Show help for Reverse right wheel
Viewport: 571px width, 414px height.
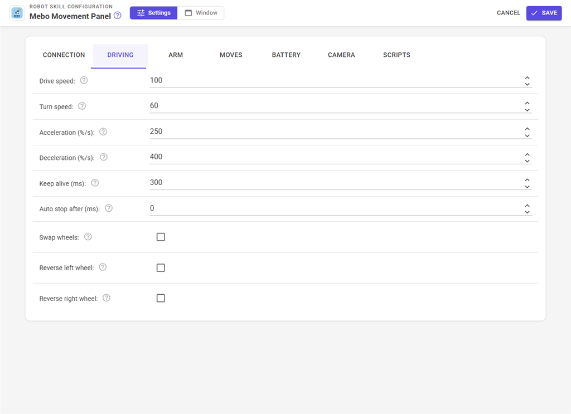click(x=107, y=298)
